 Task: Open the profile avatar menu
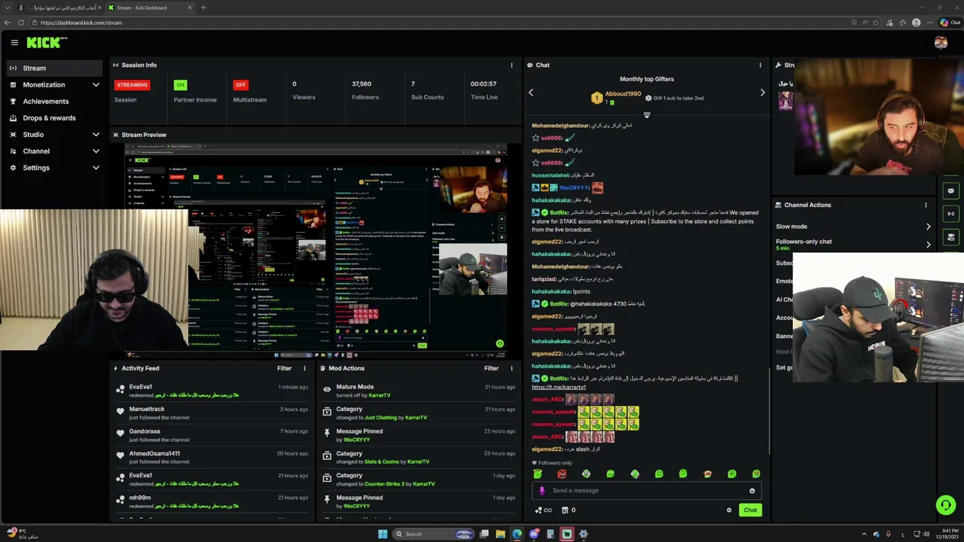pyautogui.click(x=941, y=43)
